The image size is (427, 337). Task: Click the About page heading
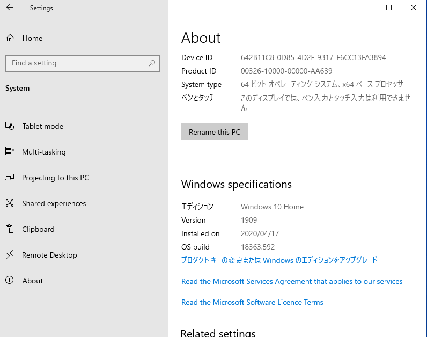tap(201, 38)
